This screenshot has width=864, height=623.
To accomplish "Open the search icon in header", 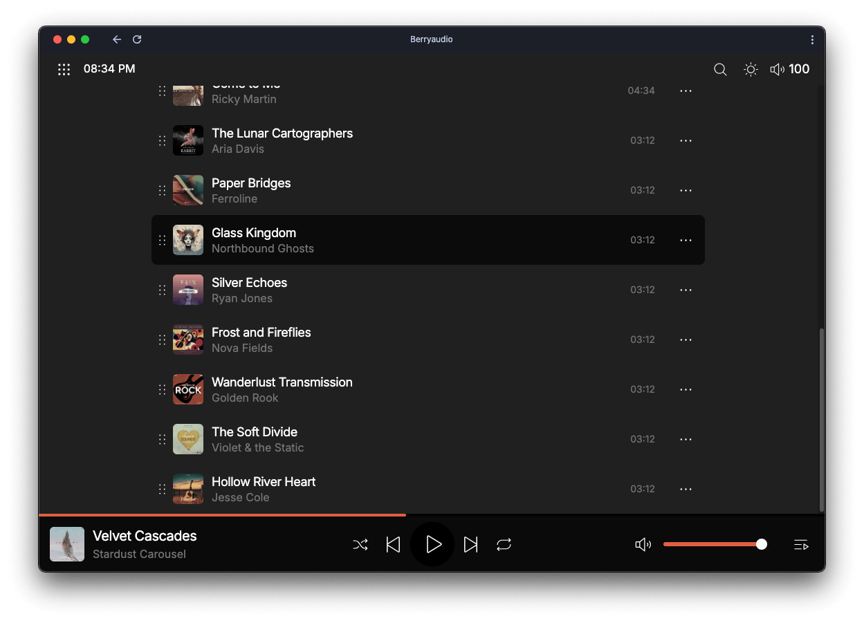I will point(720,69).
